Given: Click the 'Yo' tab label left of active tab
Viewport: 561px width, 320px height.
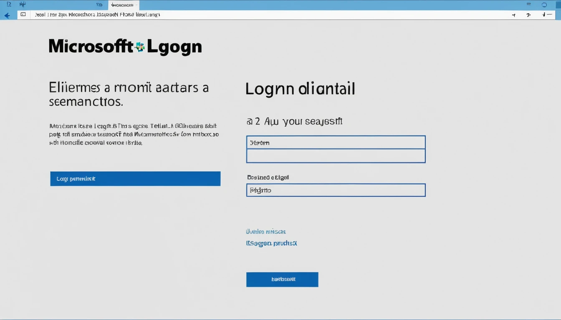Looking at the screenshot, I should [x=99, y=5].
